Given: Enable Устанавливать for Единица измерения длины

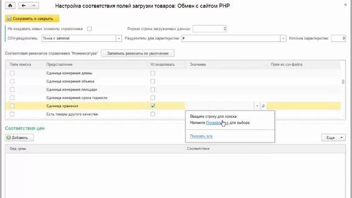Looking at the screenshot, I should click(153, 73).
